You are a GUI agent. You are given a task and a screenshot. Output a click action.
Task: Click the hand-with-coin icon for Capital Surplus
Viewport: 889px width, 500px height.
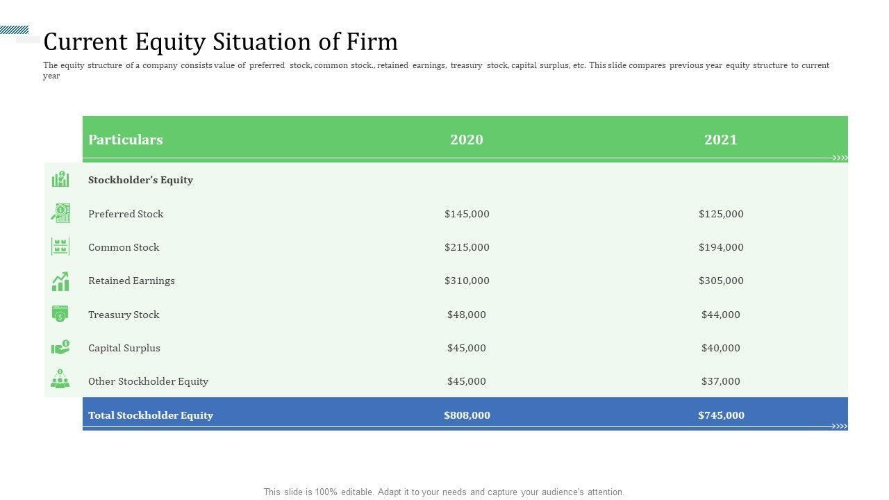pyautogui.click(x=60, y=347)
